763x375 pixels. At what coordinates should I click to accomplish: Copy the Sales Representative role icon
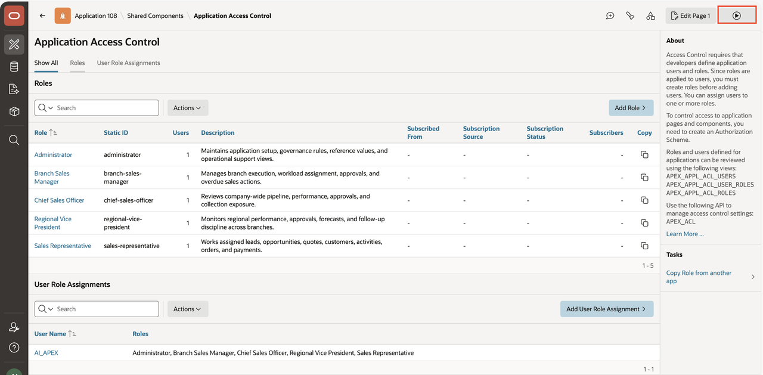(x=644, y=246)
